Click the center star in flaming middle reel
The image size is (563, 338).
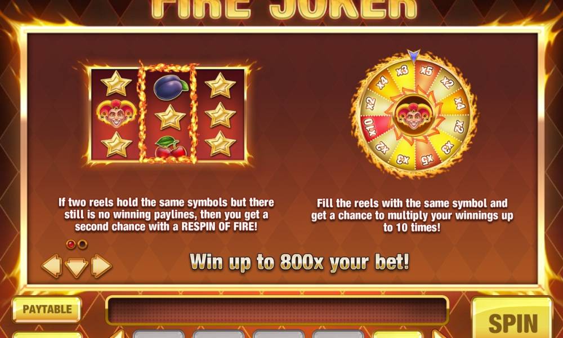(x=170, y=117)
